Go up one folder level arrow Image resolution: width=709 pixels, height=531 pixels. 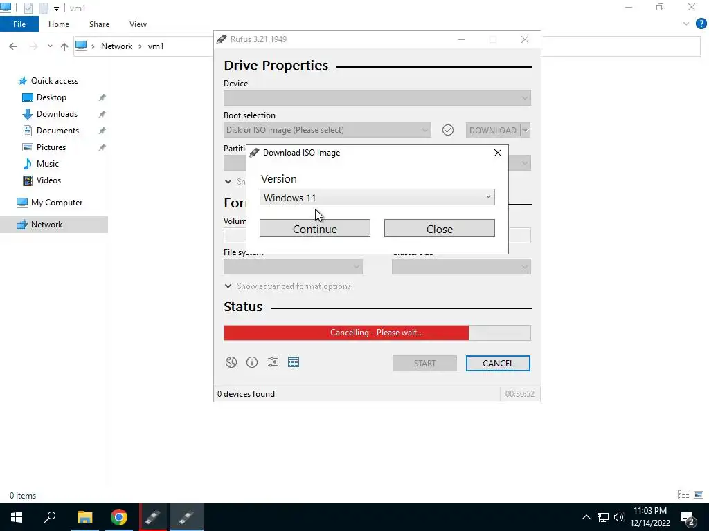pyautogui.click(x=64, y=46)
